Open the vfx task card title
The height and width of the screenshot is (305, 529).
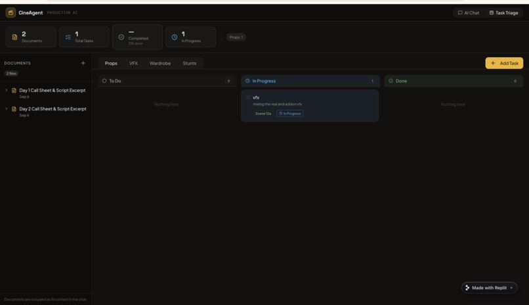pos(256,97)
